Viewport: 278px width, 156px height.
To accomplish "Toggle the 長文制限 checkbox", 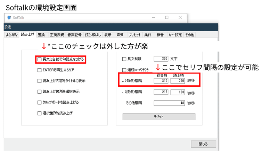I will 124,59.
